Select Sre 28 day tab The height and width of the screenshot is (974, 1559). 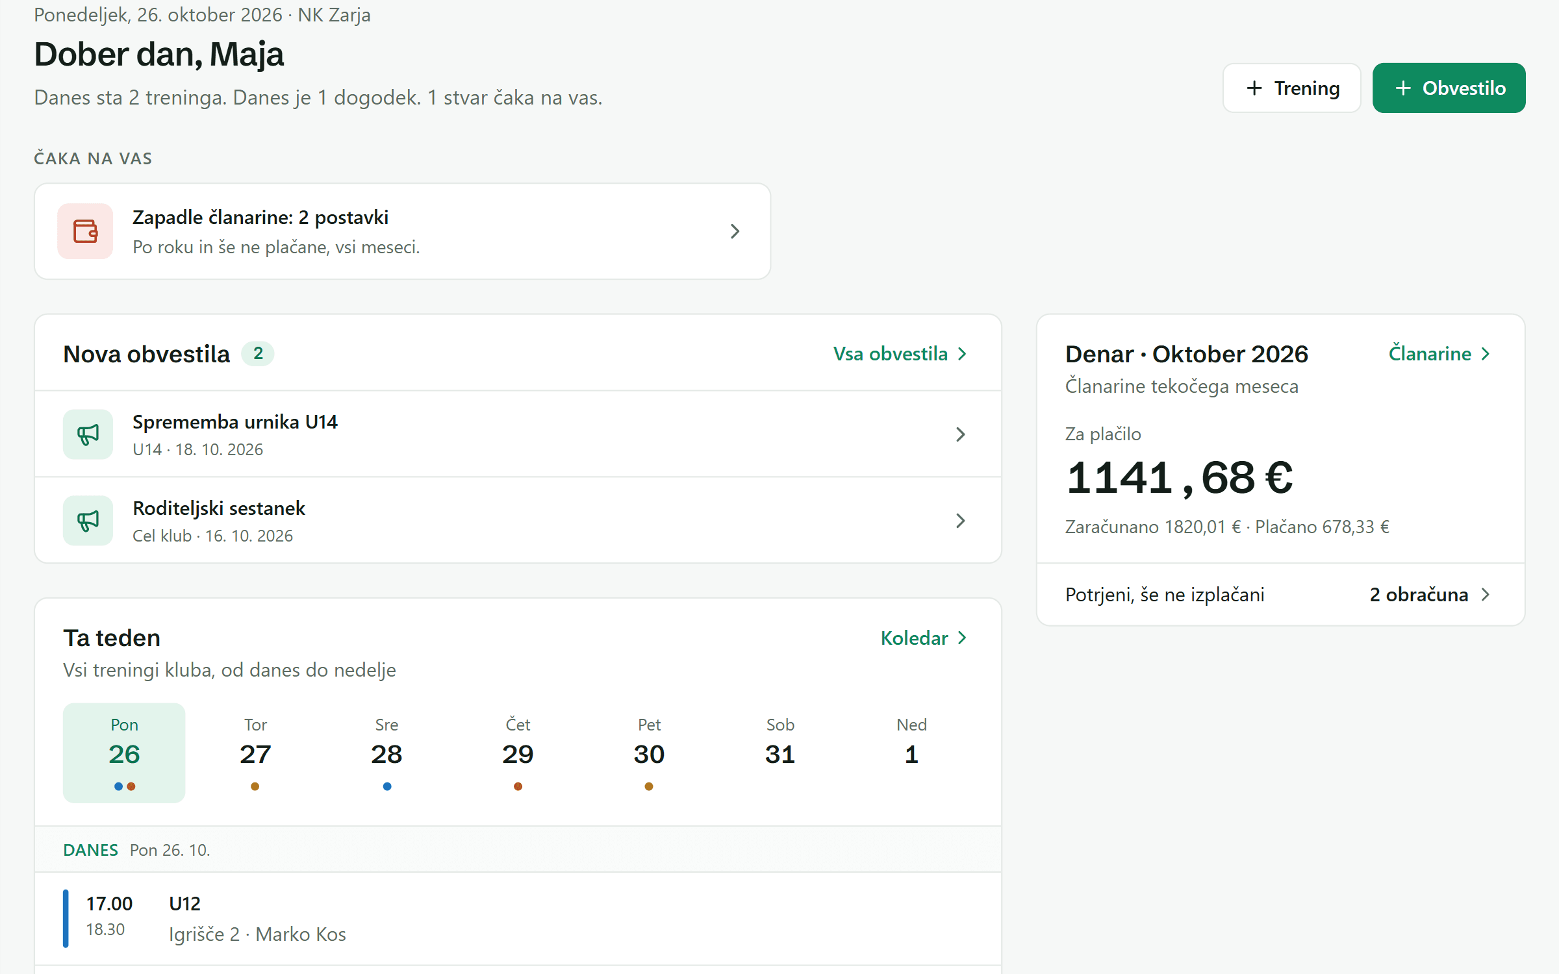click(x=387, y=753)
